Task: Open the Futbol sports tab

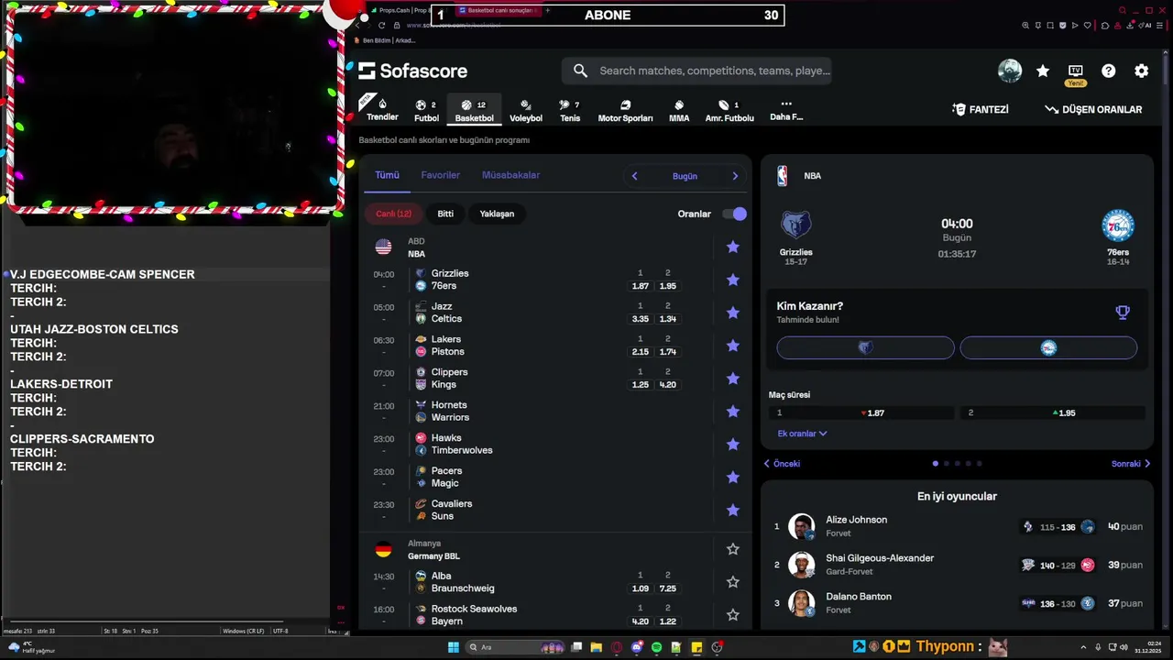Action: pyautogui.click(x=426, y=111)
